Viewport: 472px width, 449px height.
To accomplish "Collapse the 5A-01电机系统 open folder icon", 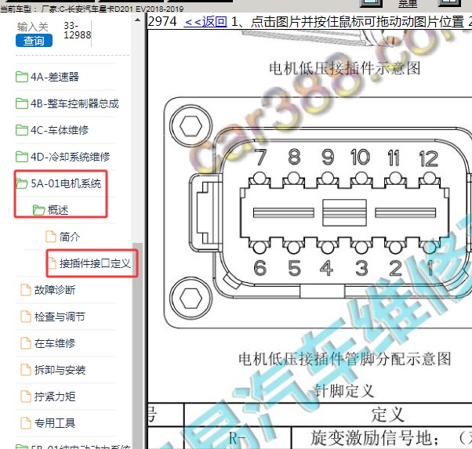I will (22, 183).
